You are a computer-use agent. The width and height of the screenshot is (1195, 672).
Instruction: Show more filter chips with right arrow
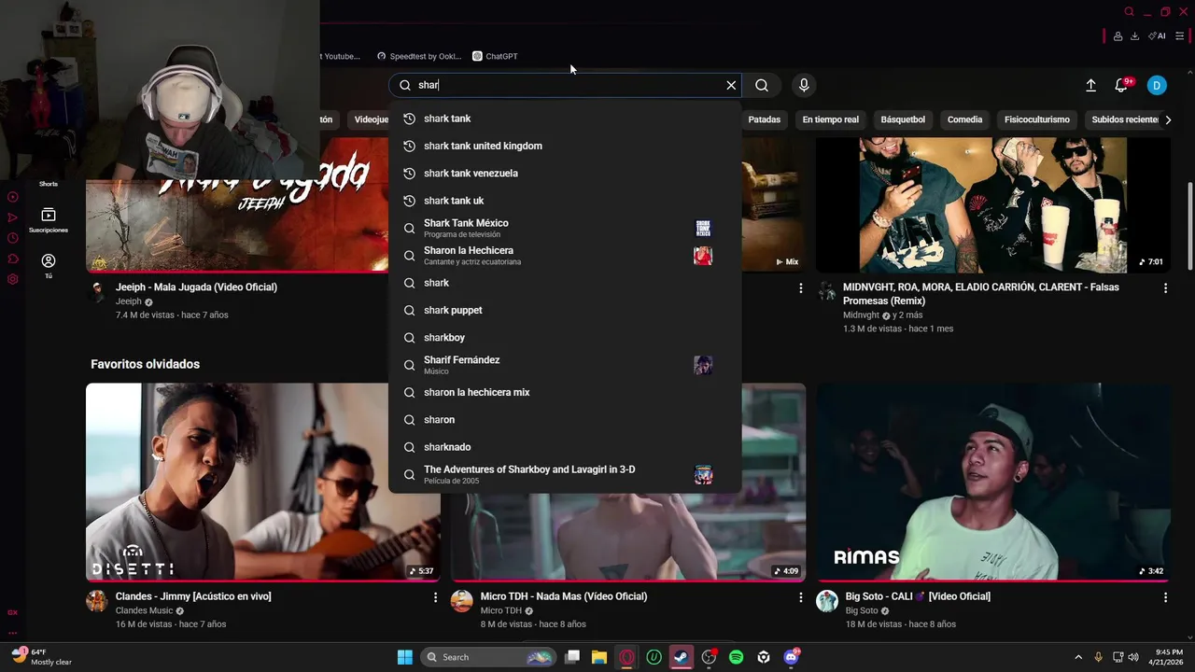pyautogui.click(x=1168, y=119)
